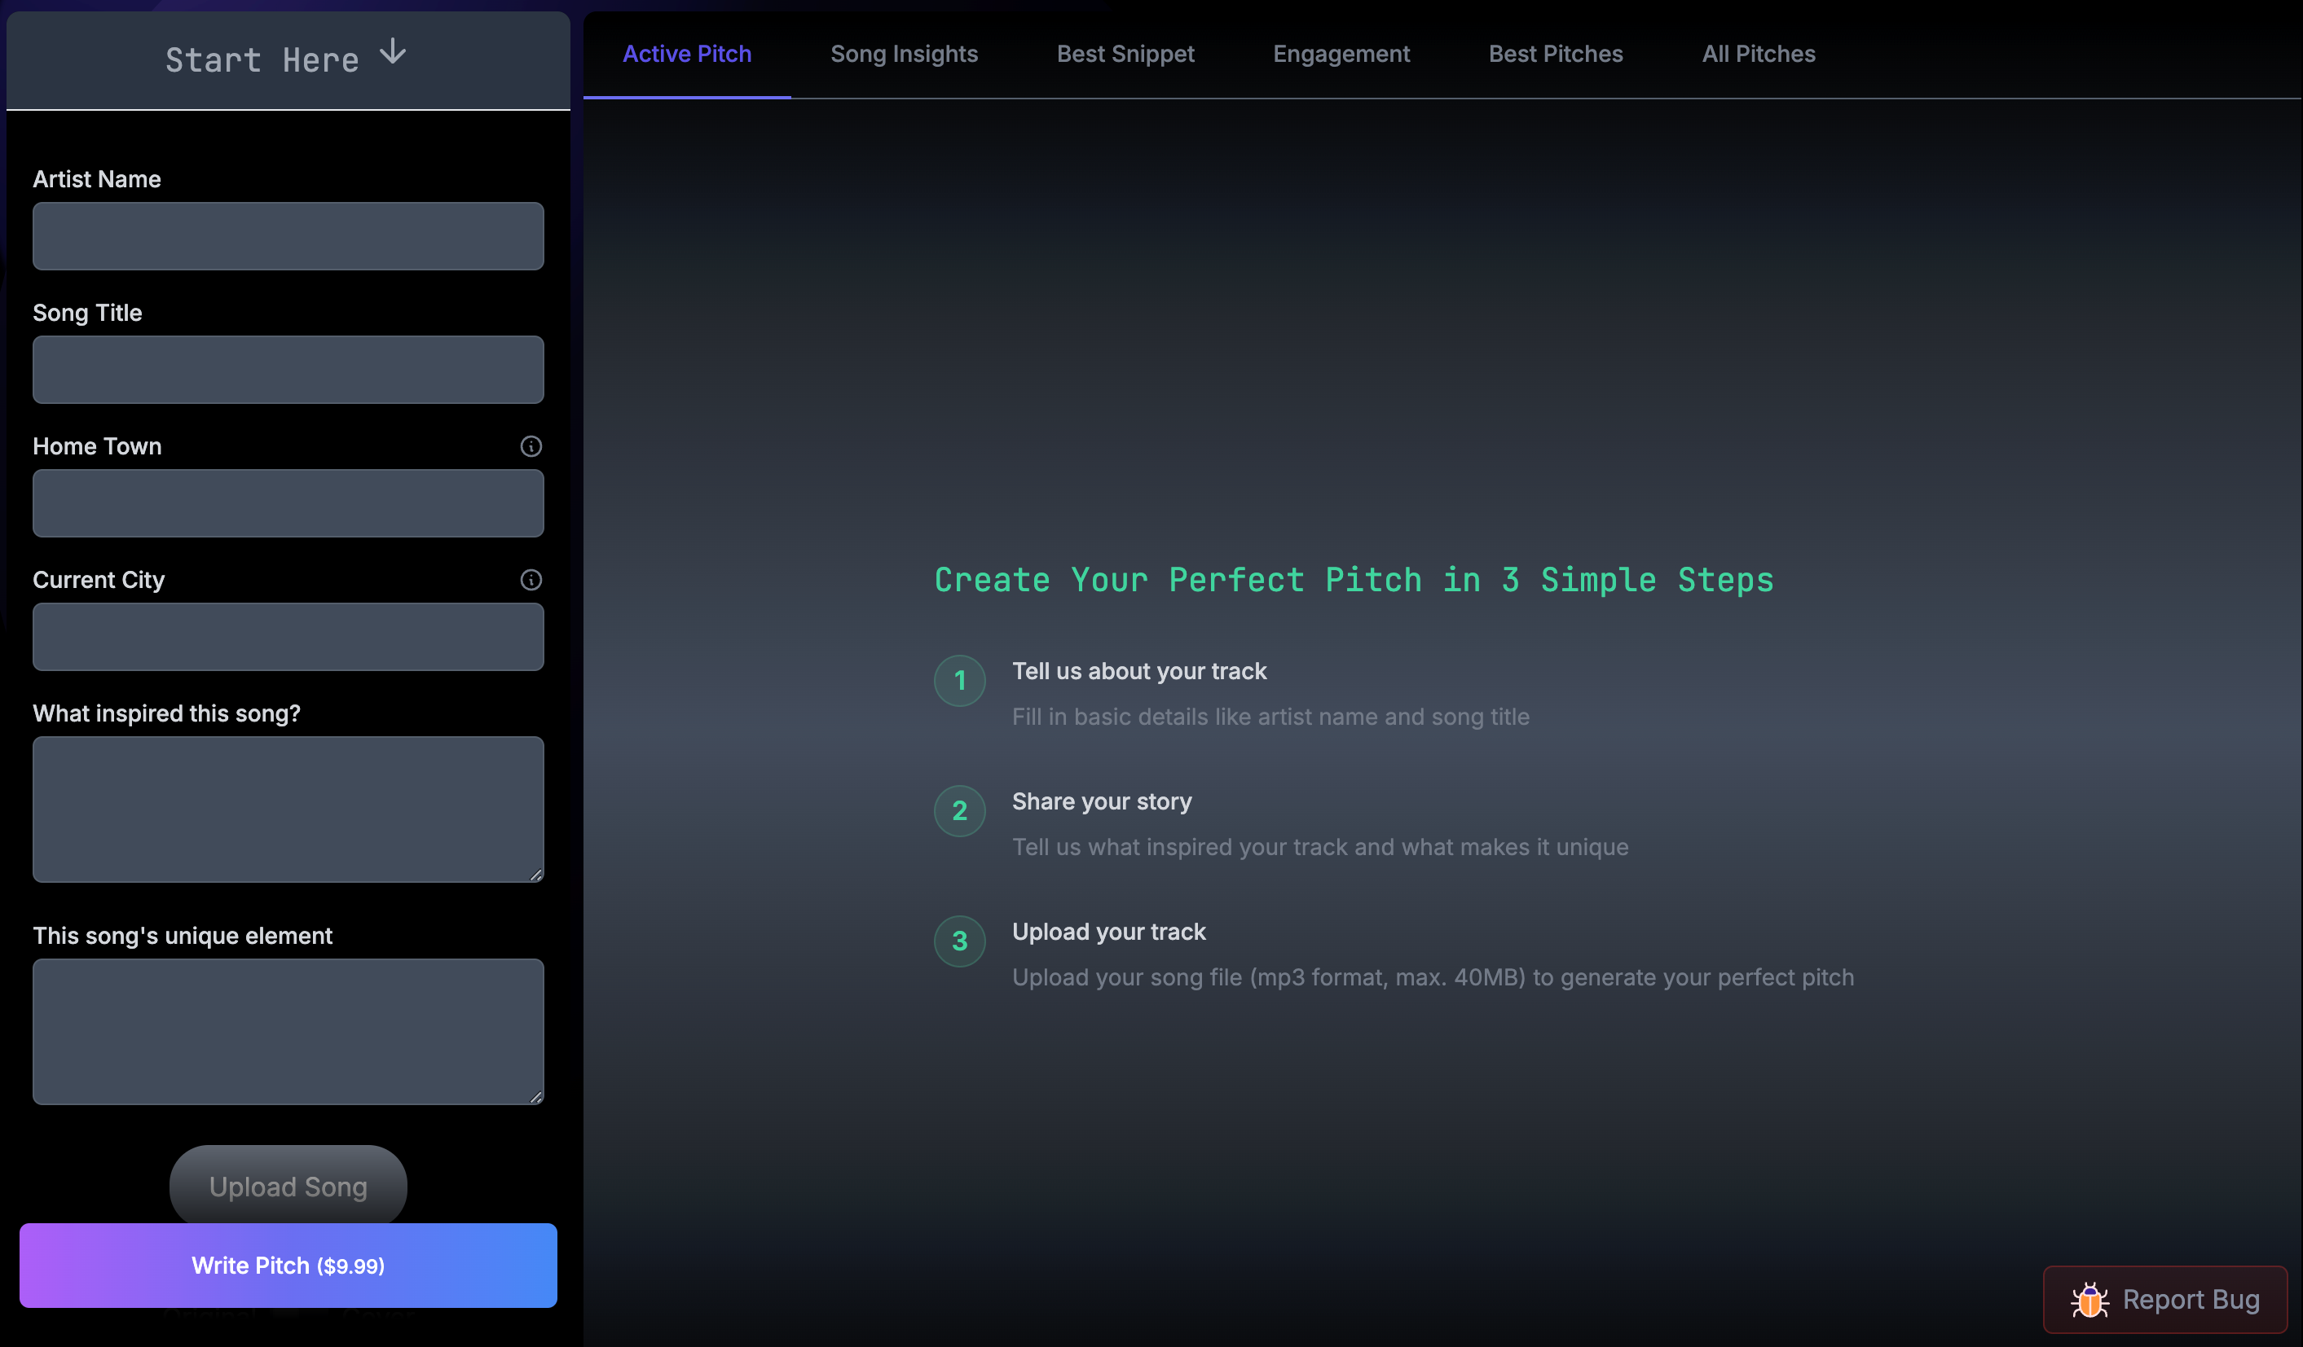2303x1347 pixels.
Task: Focus the Artist Name input field
Action: click(288, 236)
